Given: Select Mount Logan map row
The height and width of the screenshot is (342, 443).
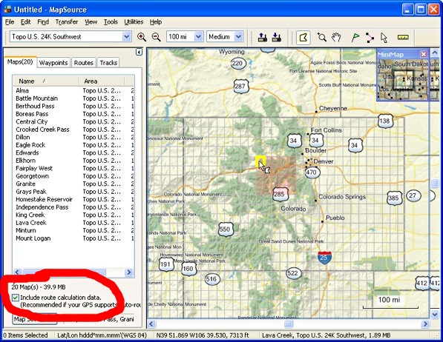Looking at the screenshot, I should [73, 238].
